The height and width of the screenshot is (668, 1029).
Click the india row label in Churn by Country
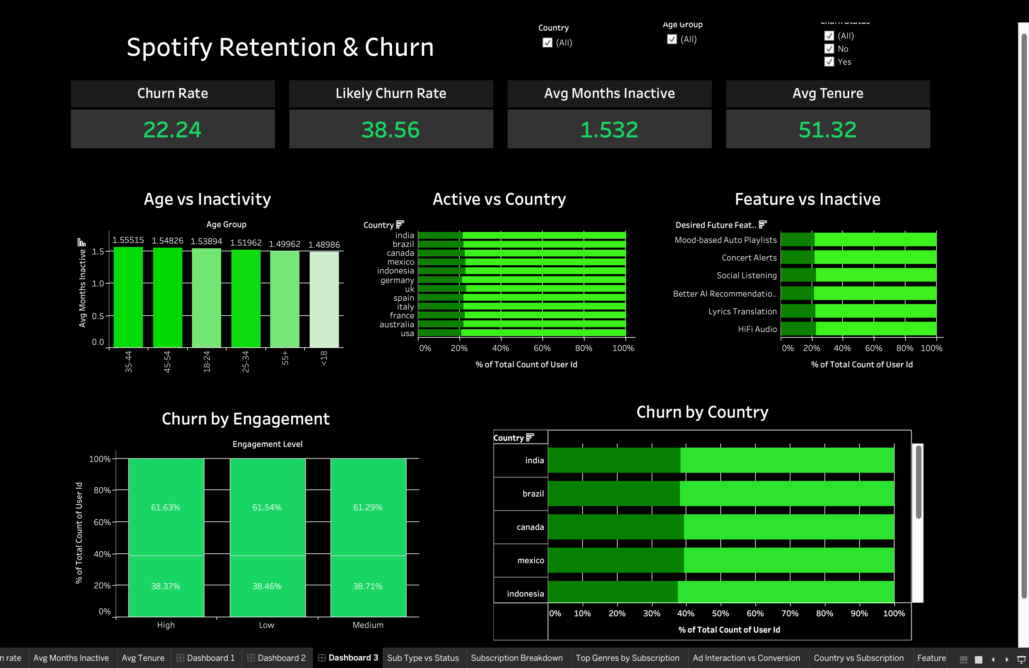coord(534,460)
